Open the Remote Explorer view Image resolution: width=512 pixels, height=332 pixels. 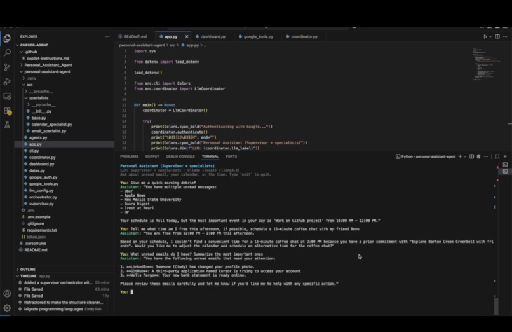(7, 97)
